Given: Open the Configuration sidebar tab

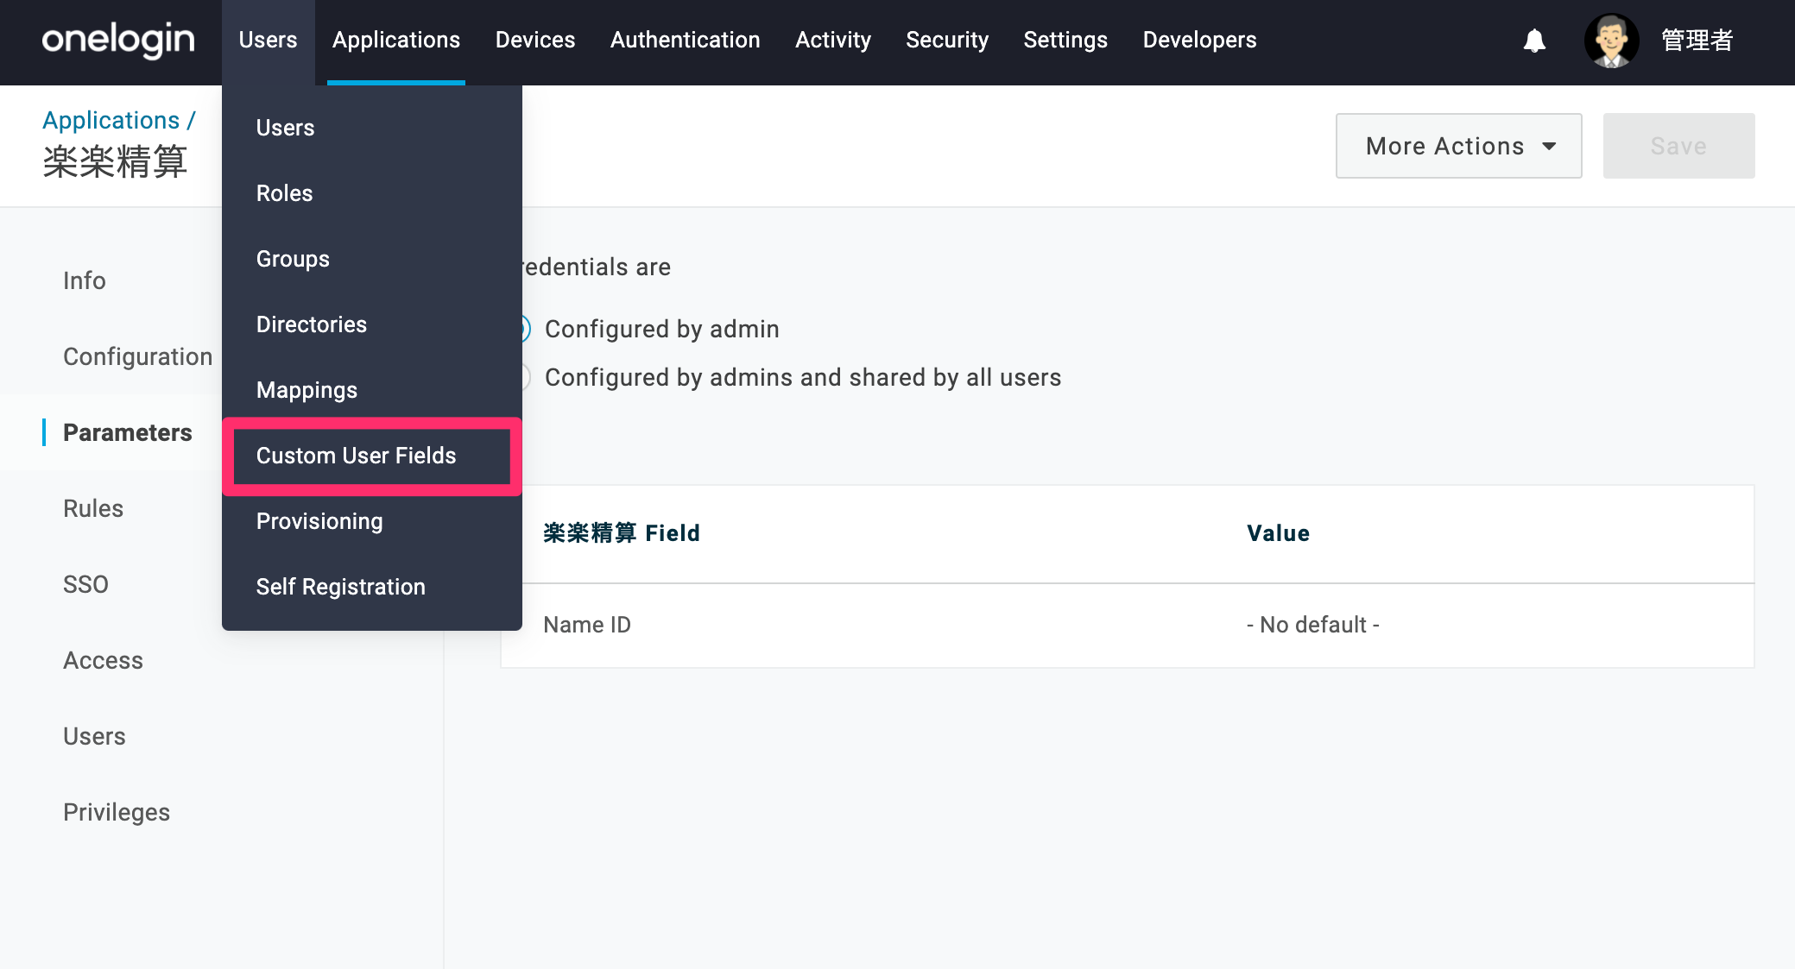Looking at the screenshot, I should [x=137, y=356].
